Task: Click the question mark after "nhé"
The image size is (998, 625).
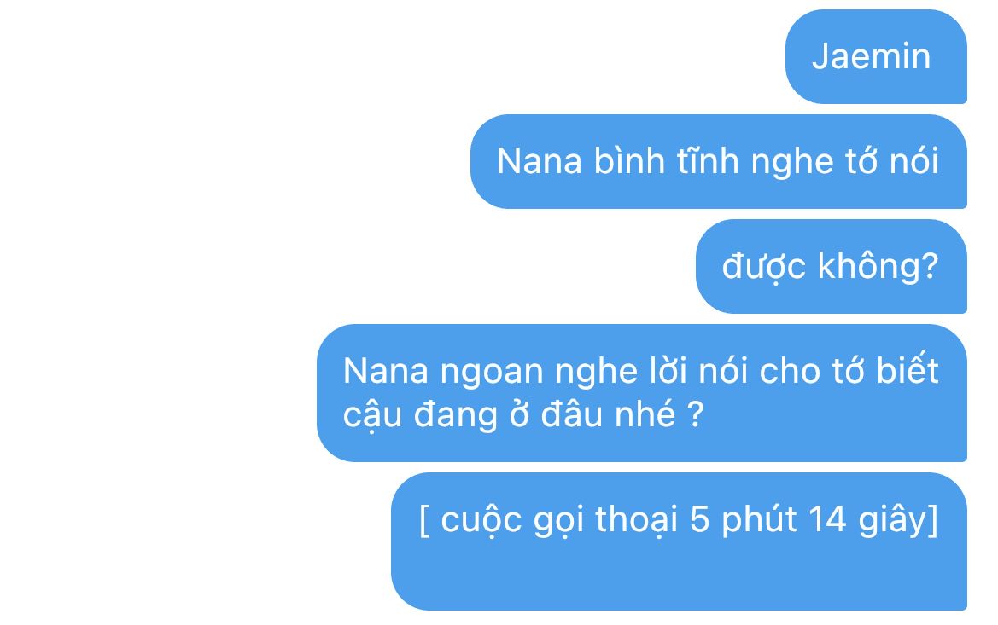Action: [696, 414]
